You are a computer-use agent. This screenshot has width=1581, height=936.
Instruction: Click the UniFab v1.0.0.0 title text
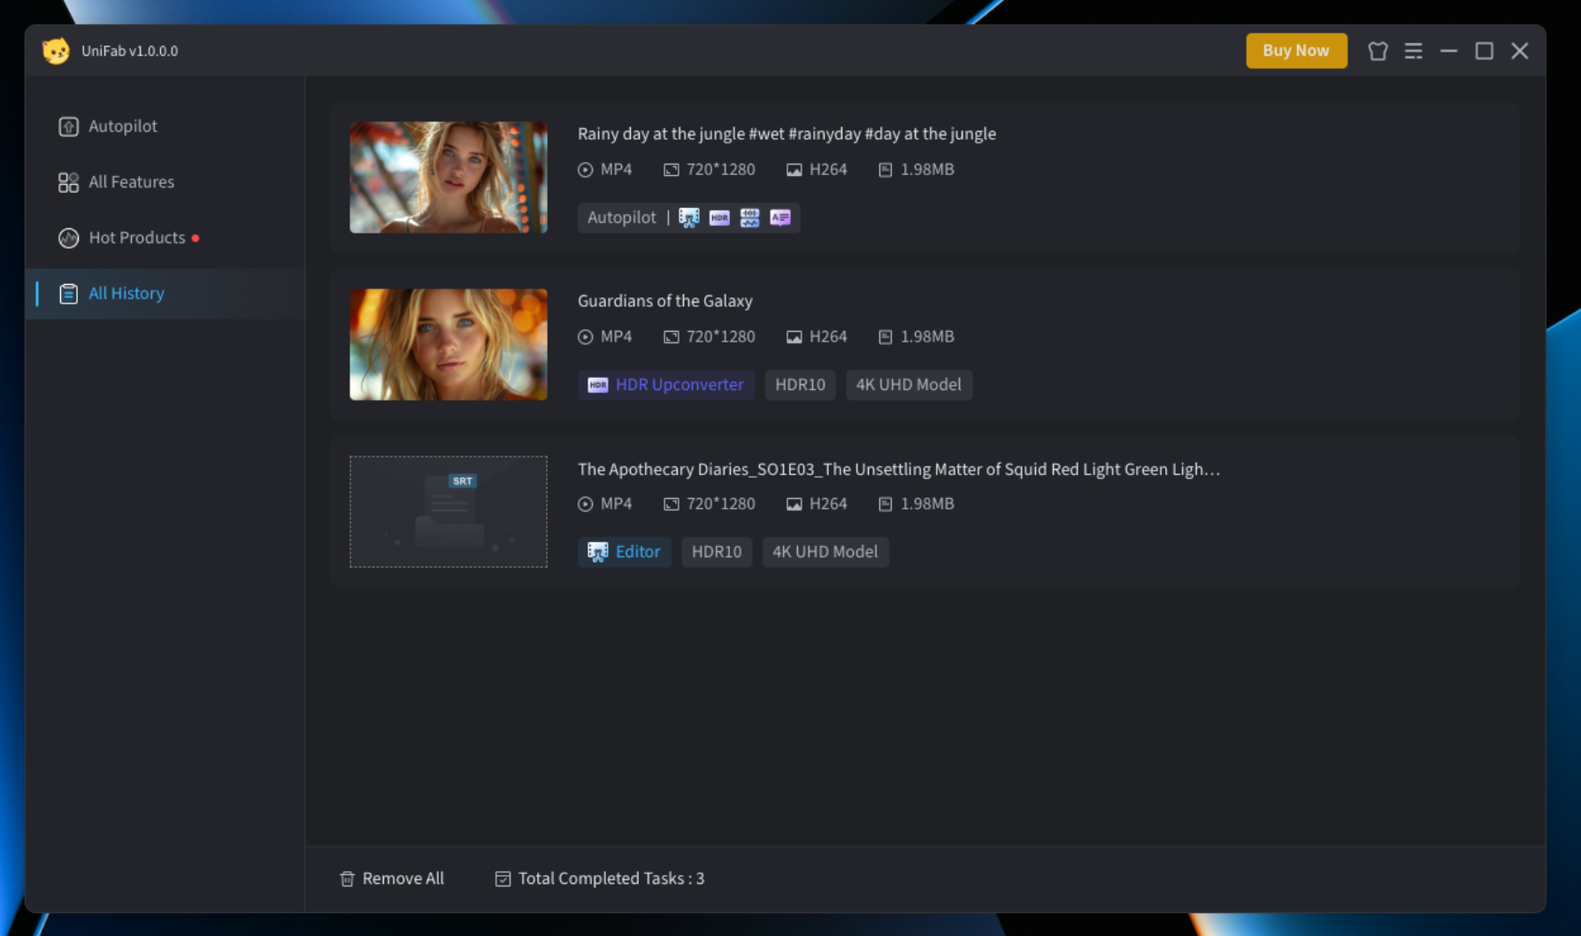129,51
